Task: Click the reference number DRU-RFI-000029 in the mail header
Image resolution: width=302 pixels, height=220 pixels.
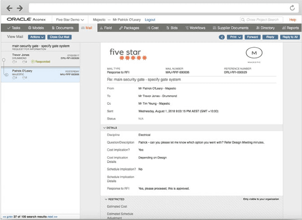Action: 236,72
